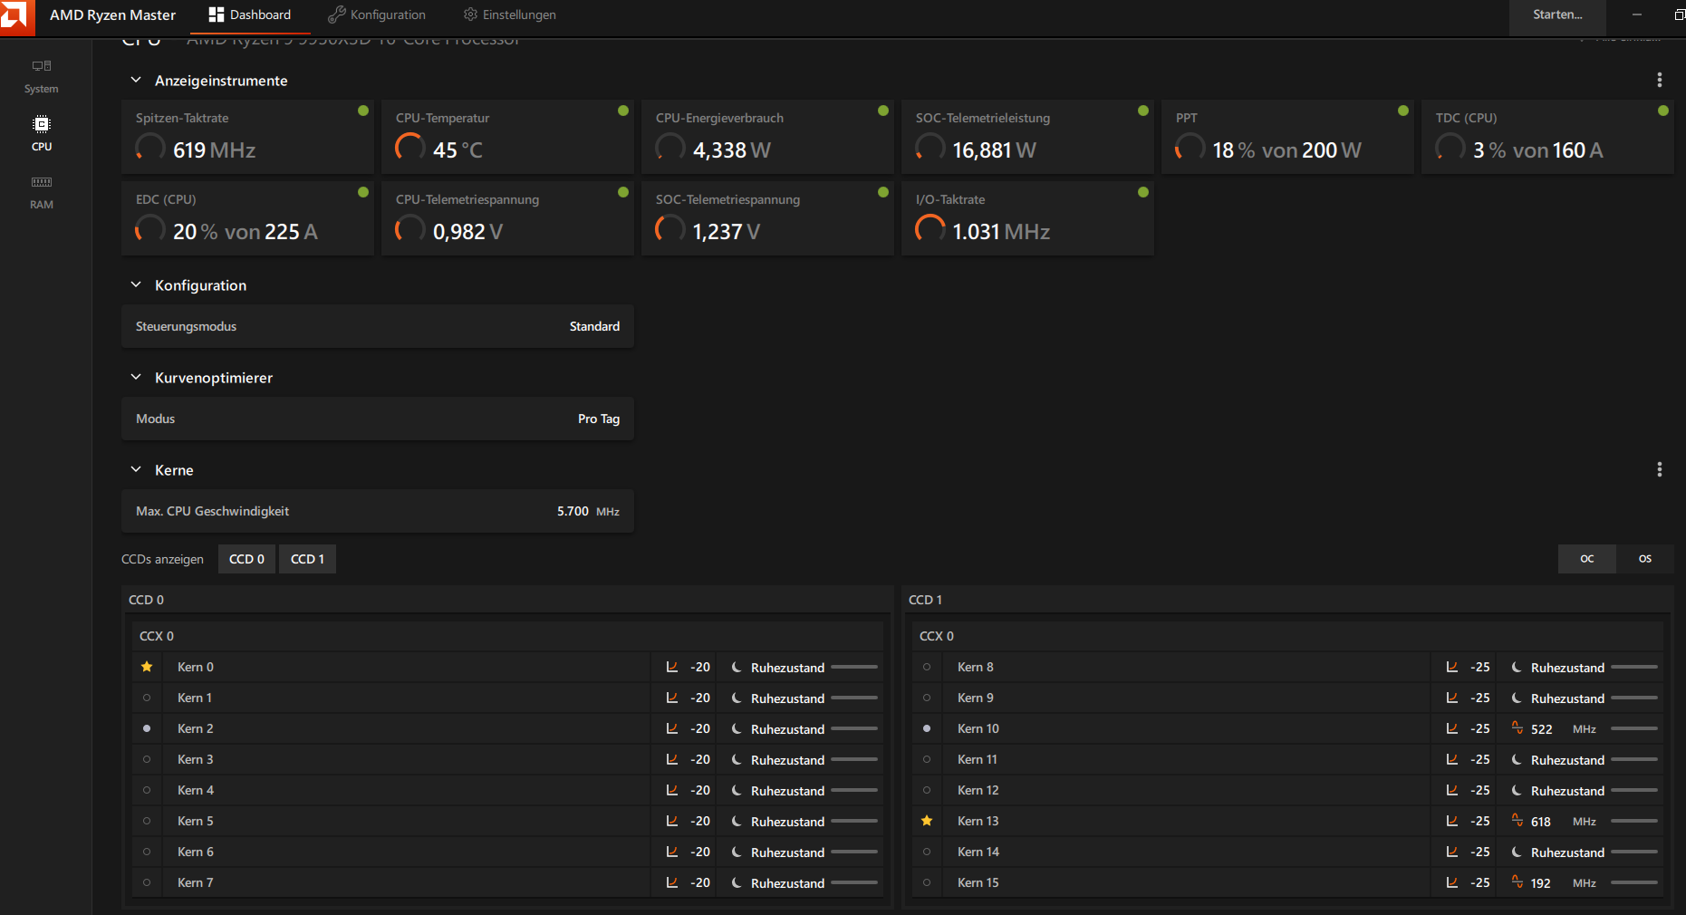Toggle the CCD 0 display button
Viewport: 1686px width, 915px height.
[x=246, y=559]
